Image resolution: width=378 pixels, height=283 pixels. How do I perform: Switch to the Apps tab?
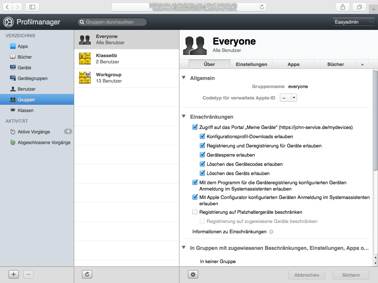coord(293,64)
